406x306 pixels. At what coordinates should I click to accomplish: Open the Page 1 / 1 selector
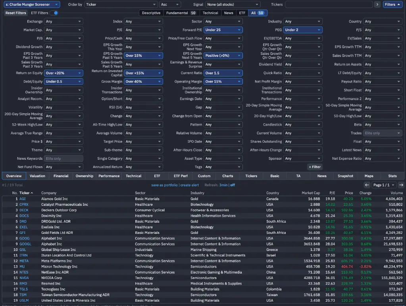[x=384, y=185]
